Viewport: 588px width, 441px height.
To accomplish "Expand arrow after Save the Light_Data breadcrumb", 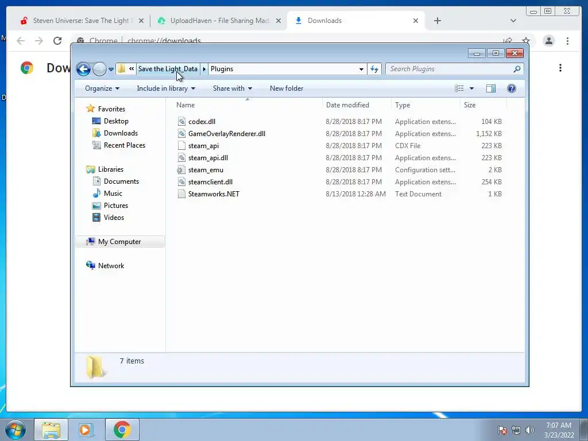I will point(204,69).
